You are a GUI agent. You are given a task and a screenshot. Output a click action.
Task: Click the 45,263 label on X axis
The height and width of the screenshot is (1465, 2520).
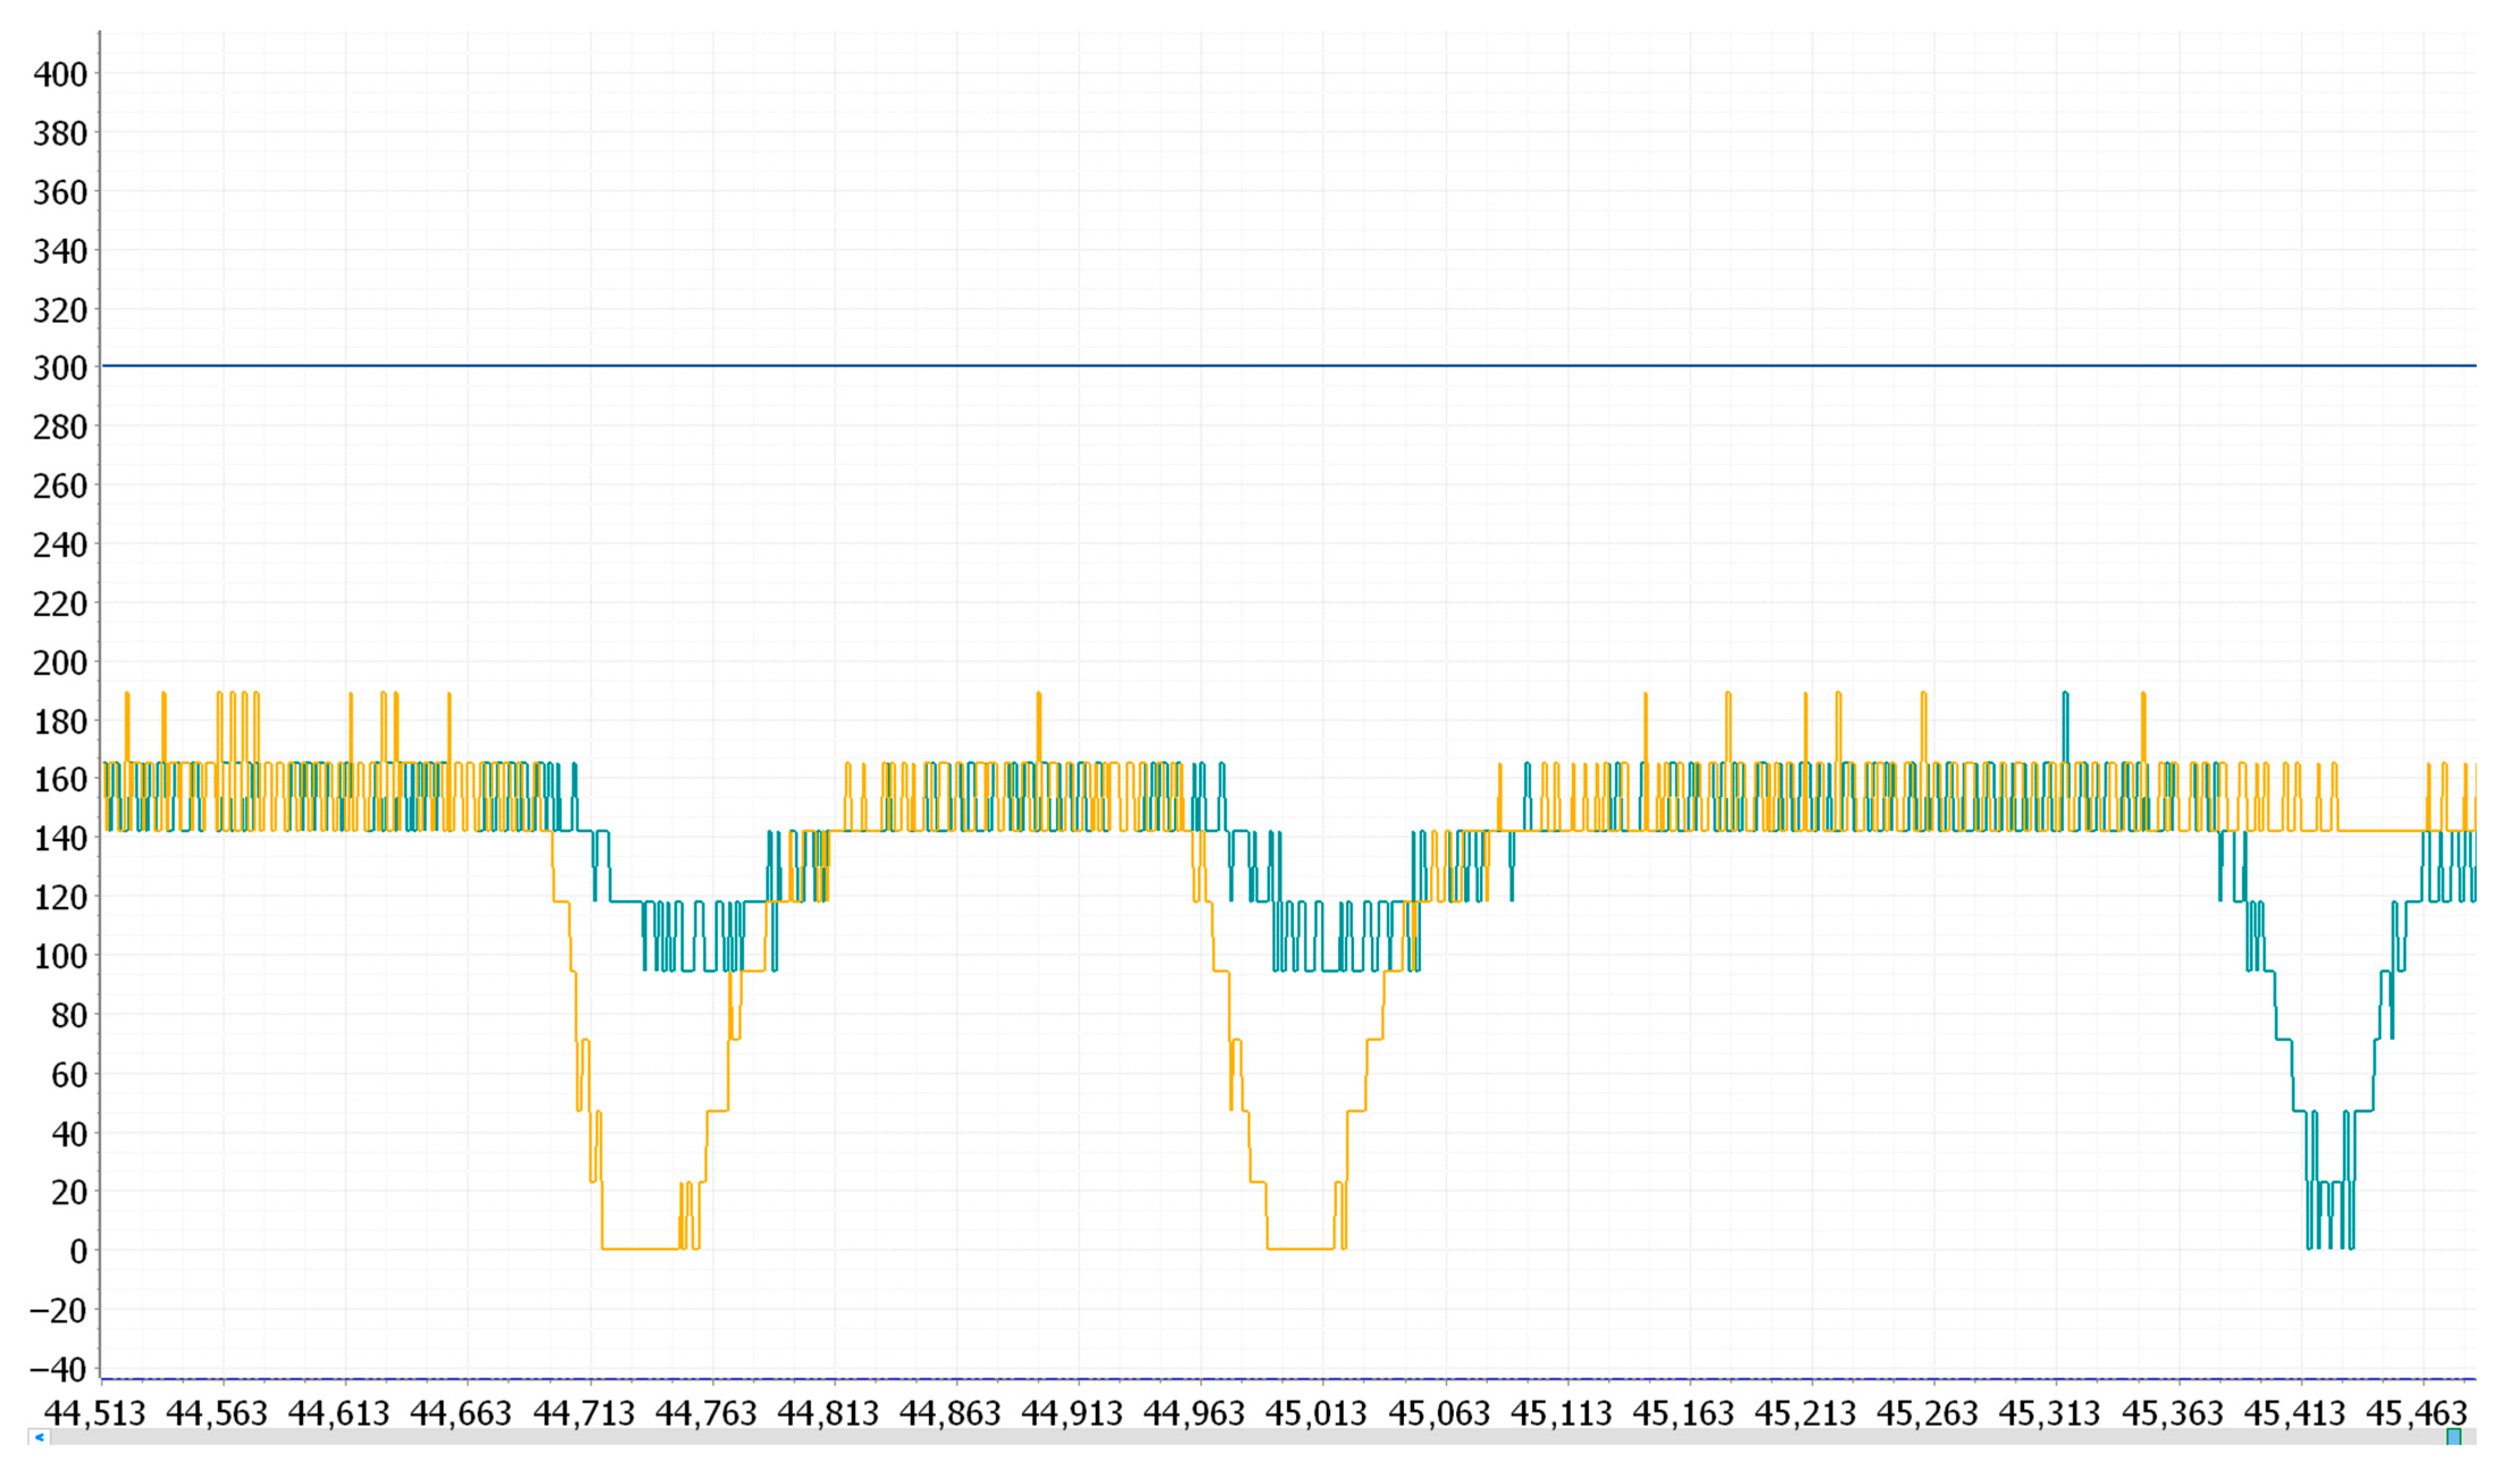[x=1927, y=1414]
